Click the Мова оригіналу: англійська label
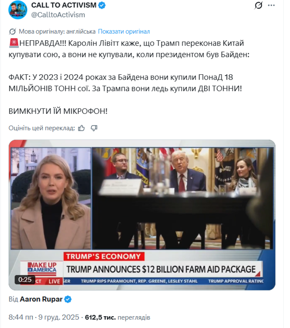 click(x=57, y=31)
